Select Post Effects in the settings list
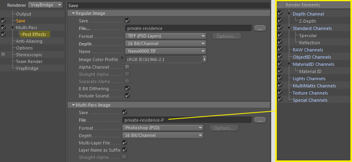The height and width of the screenshot is (162, 352). point(34,34)
